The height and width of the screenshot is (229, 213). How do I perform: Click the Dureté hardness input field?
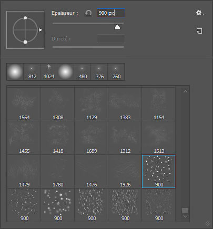(x=111, y=38)
